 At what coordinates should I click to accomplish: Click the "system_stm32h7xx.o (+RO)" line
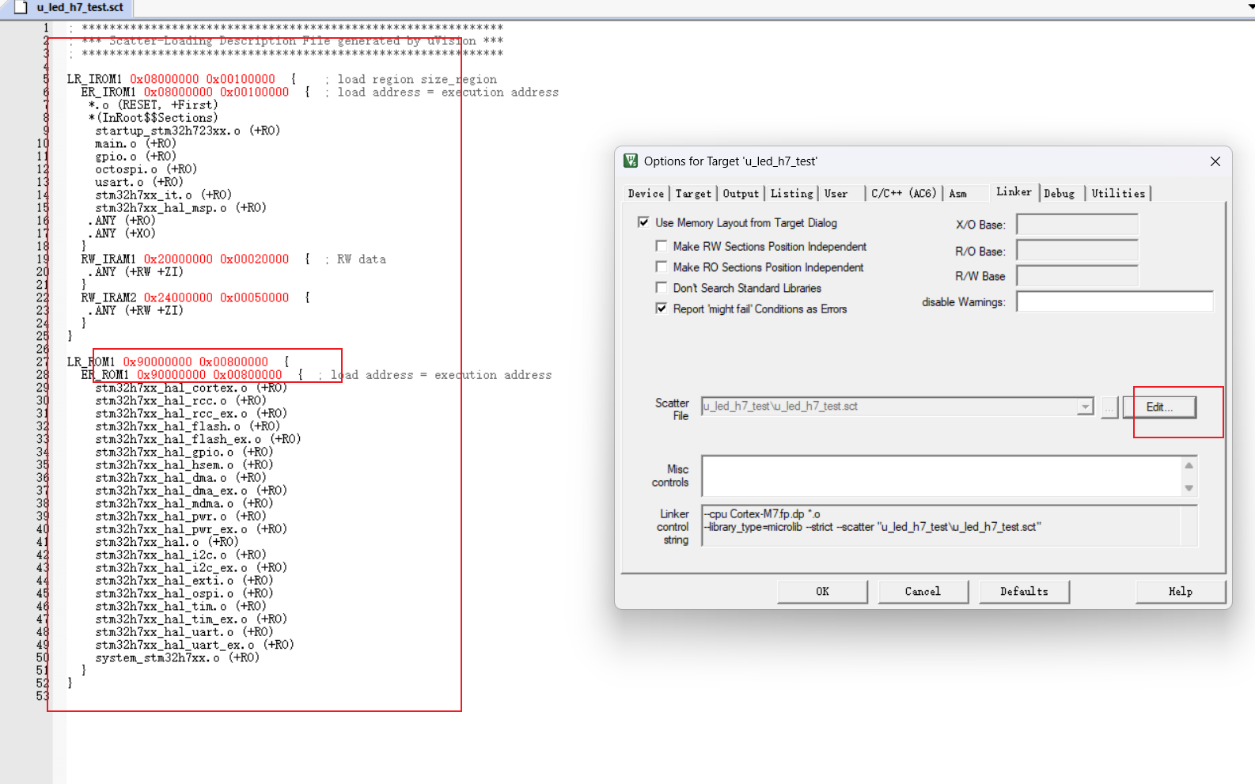177,657
